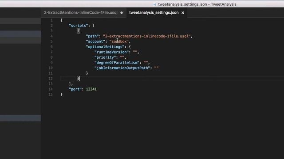Click the "priority" key on line 8
Image resolution: width=284 pixels, height=159 pixels.
tap(105, 57)
